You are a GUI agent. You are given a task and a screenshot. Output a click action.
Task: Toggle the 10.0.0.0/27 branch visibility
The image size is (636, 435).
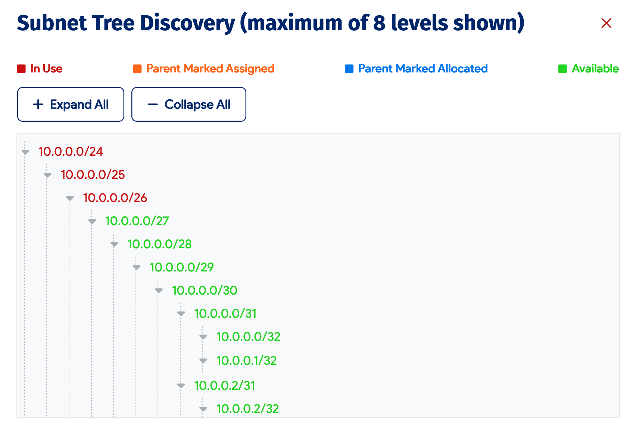point(92,221)
